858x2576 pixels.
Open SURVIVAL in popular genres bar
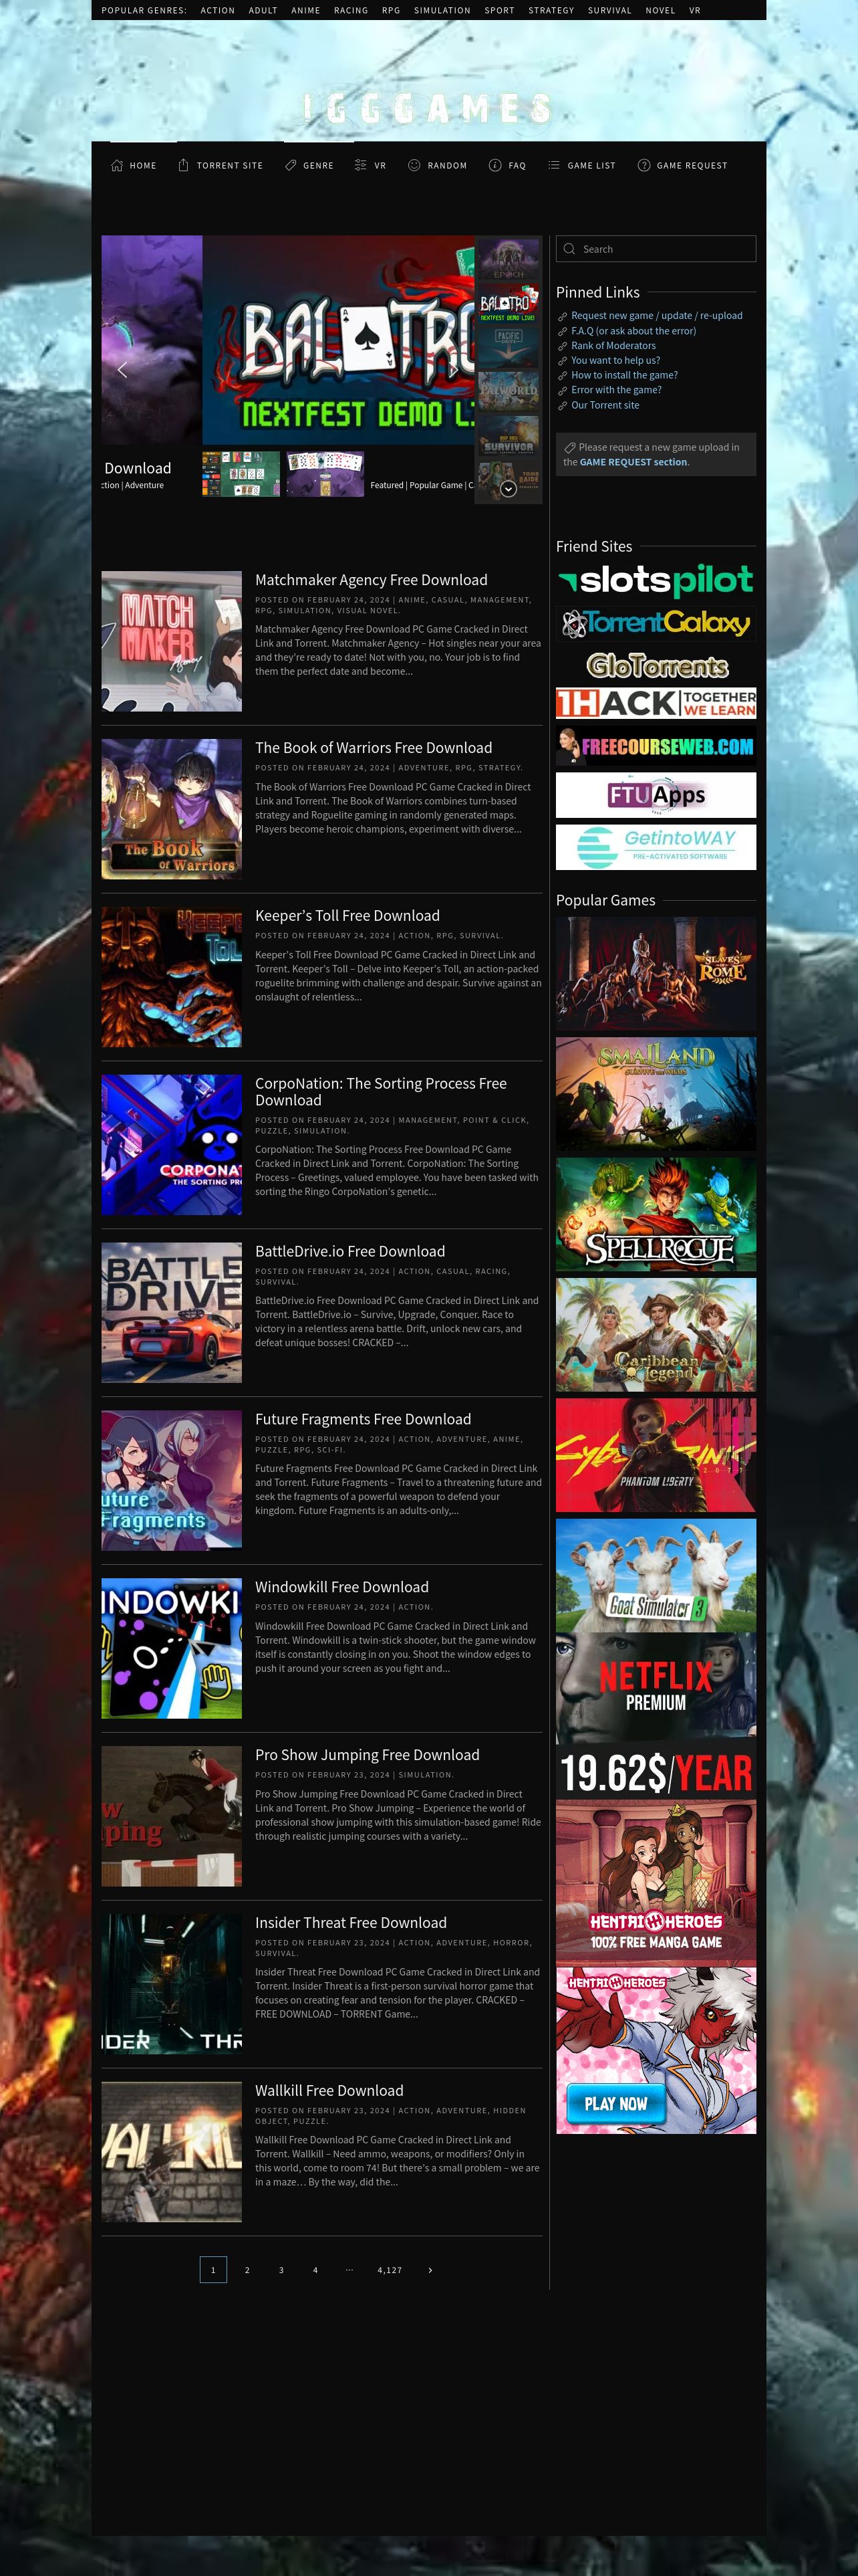coord(609,10)
